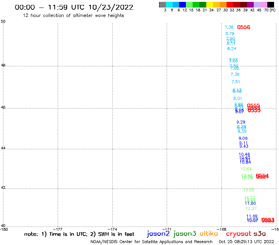Image resolution: width=279 pixels, height=245 pixels.
Task: Click the 9.43 reading
Action: click(244, 146)
